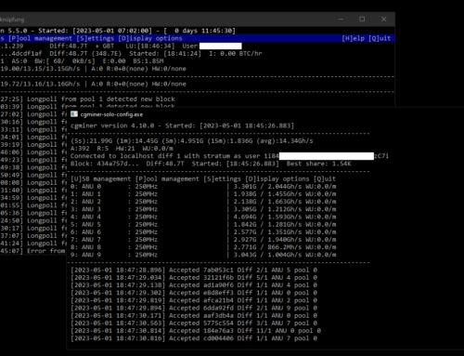This screenshot has width=464, height=356.
Task: Select [S]ettings in cgminer 4.10.0 window
Action: click(x=222, y=178)
